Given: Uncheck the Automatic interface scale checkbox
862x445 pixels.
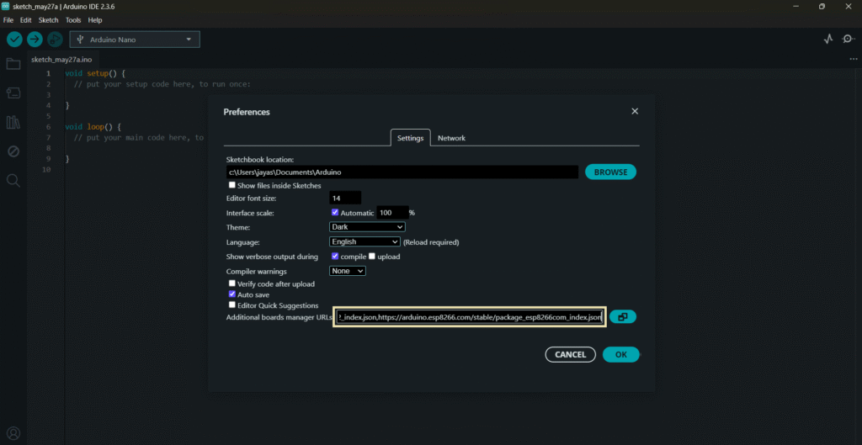Looking at the screenshot, I should pyautogui.click(x=335, y=212).
